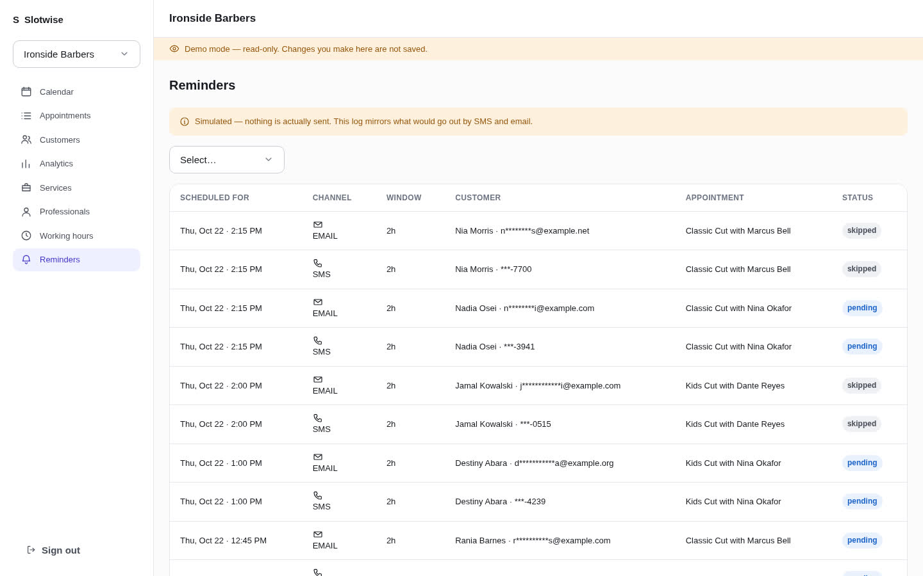Click Jamal Kowalski's masked email address

[x=570, y=386]
